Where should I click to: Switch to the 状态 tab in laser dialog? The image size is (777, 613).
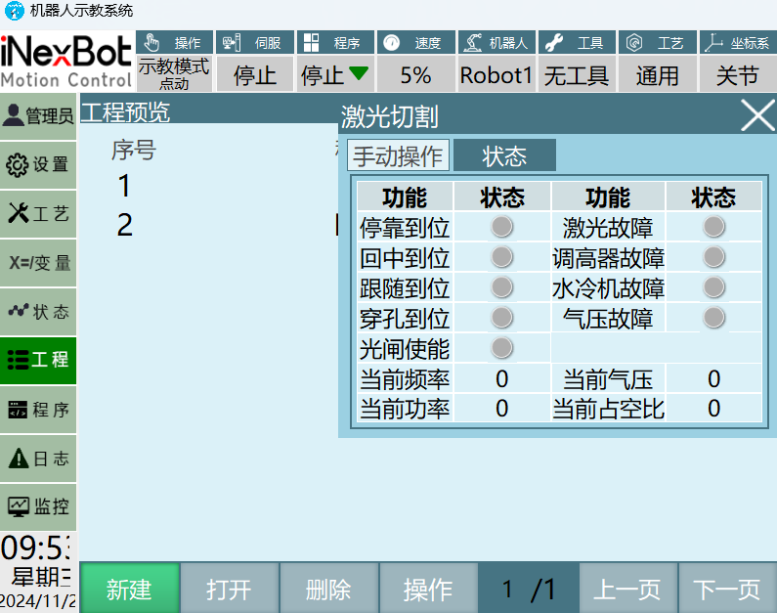point(504,156)
